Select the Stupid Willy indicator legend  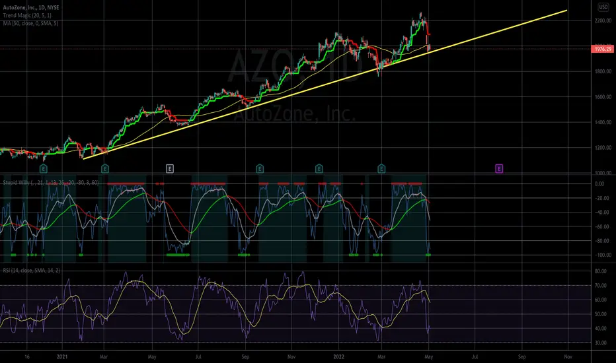[51, 182]
